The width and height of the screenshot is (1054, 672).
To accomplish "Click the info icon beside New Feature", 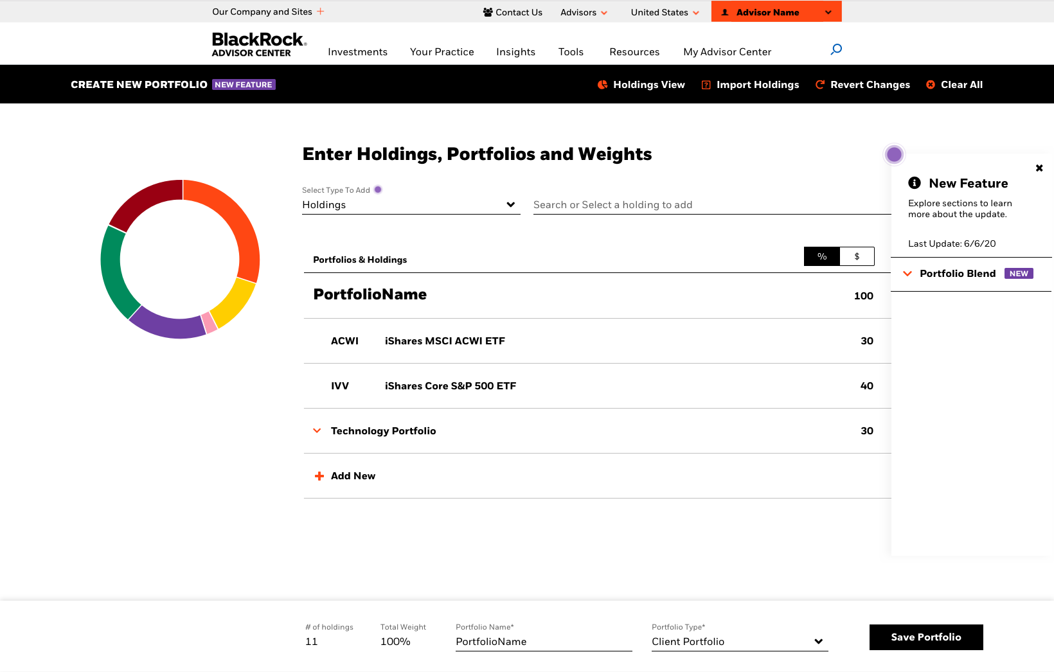I will (915, 183).
